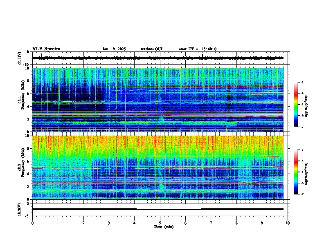Click the ch.2 'Frequency (kHz)' axis label
The image size is (324, 250).
tap(22, 163)
